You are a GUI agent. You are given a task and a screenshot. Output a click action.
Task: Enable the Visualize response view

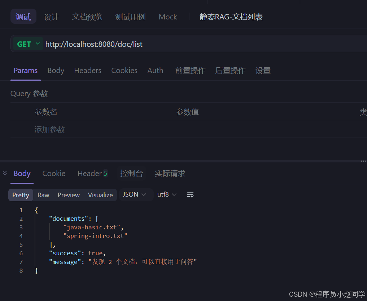[x=100, y=195]
